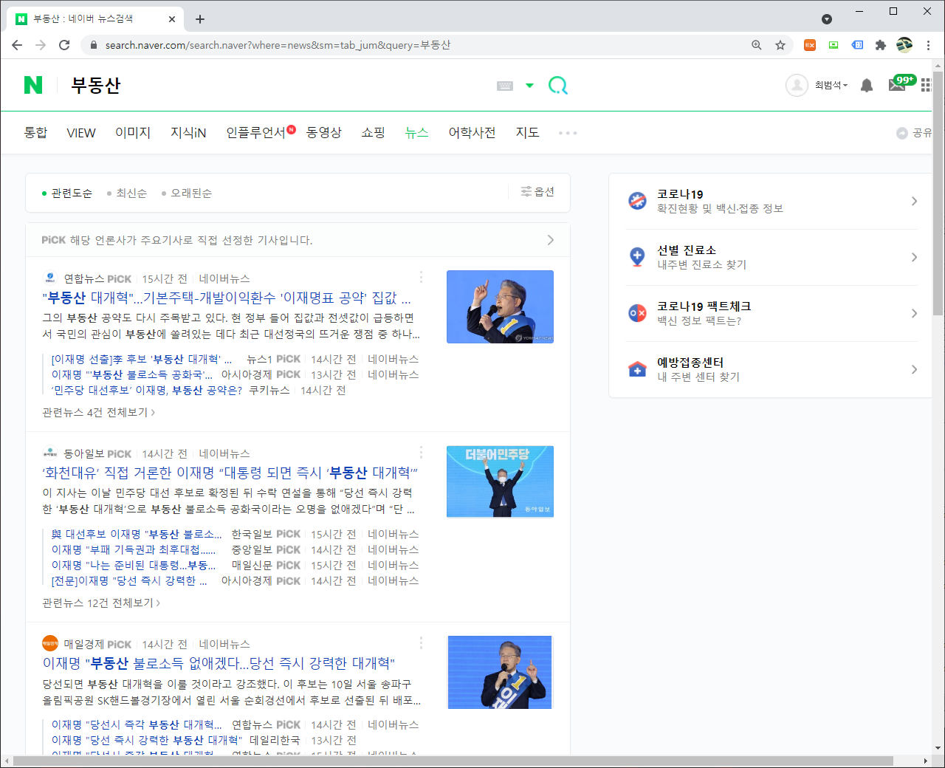View all 관련뉴스 12건 전체보기
Image resolution: width=945 pixels, height=768 pixels.
pyautogui.click(x=101, y=603)
